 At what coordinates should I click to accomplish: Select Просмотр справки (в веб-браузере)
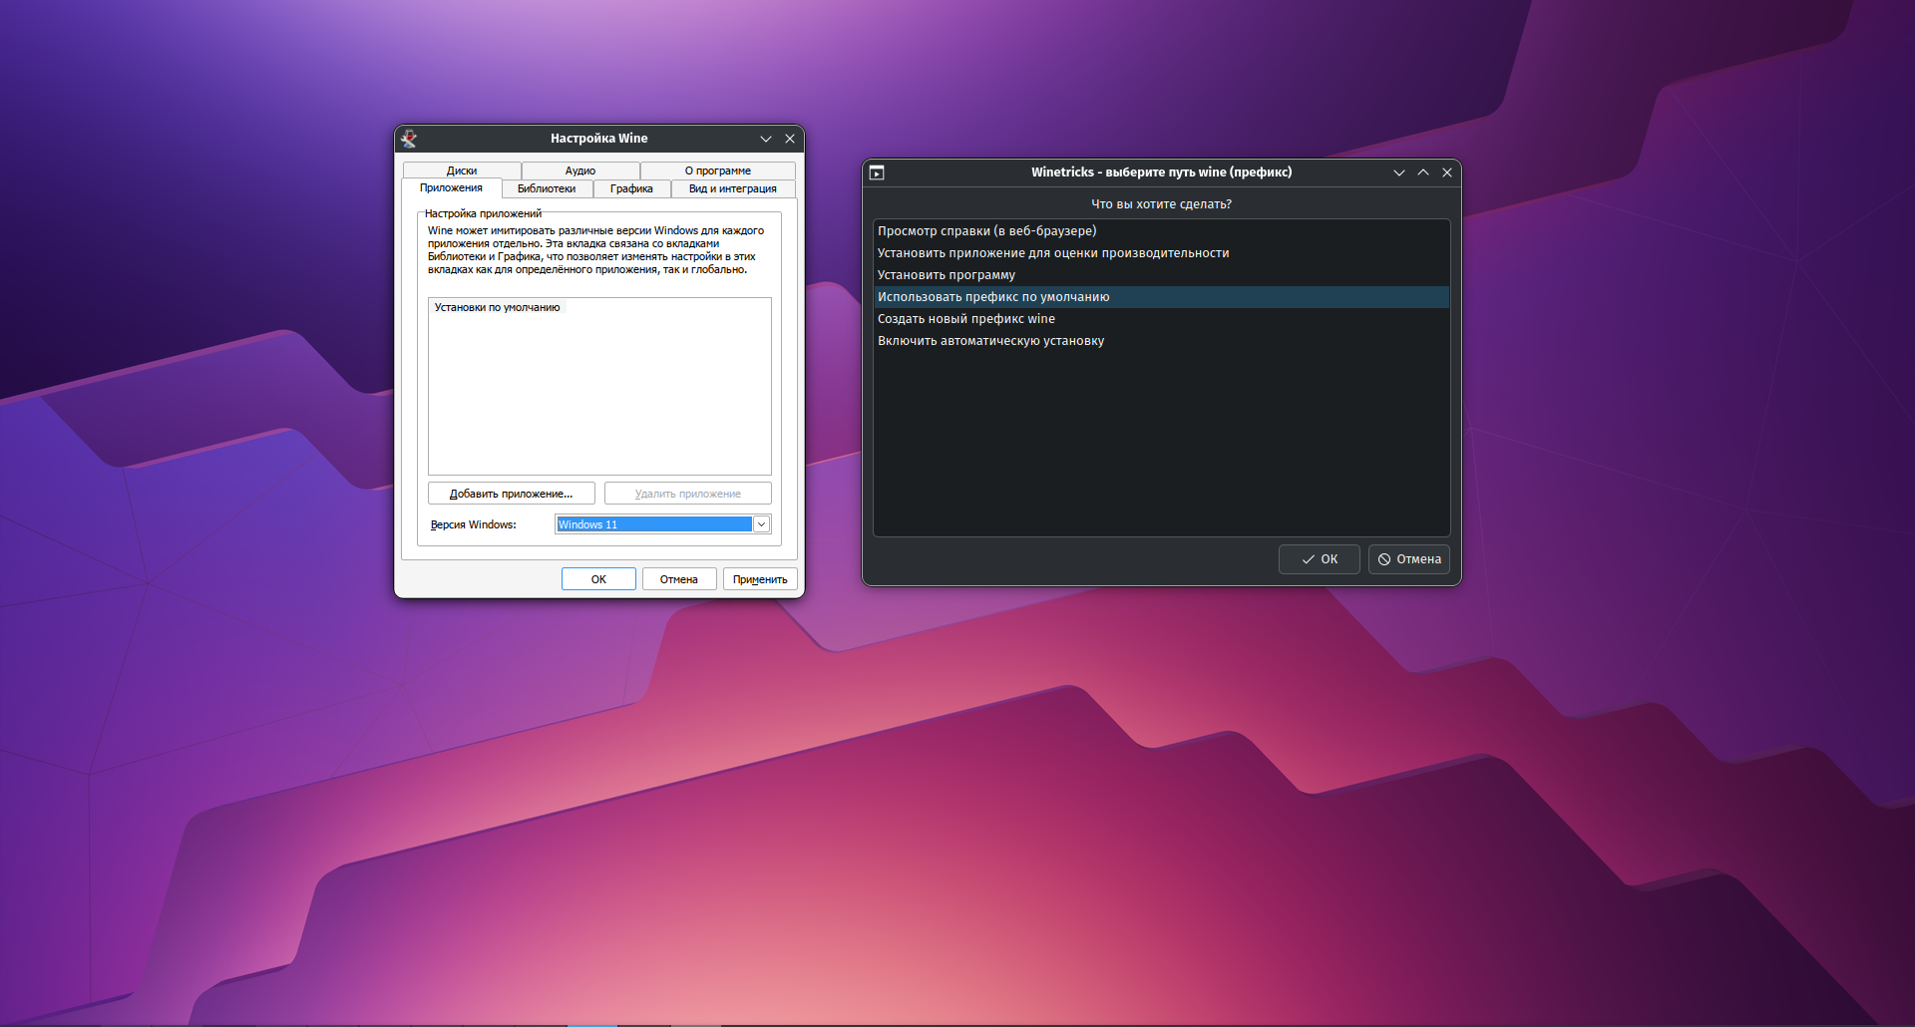pyautogui.click(x=1162, y=231)
